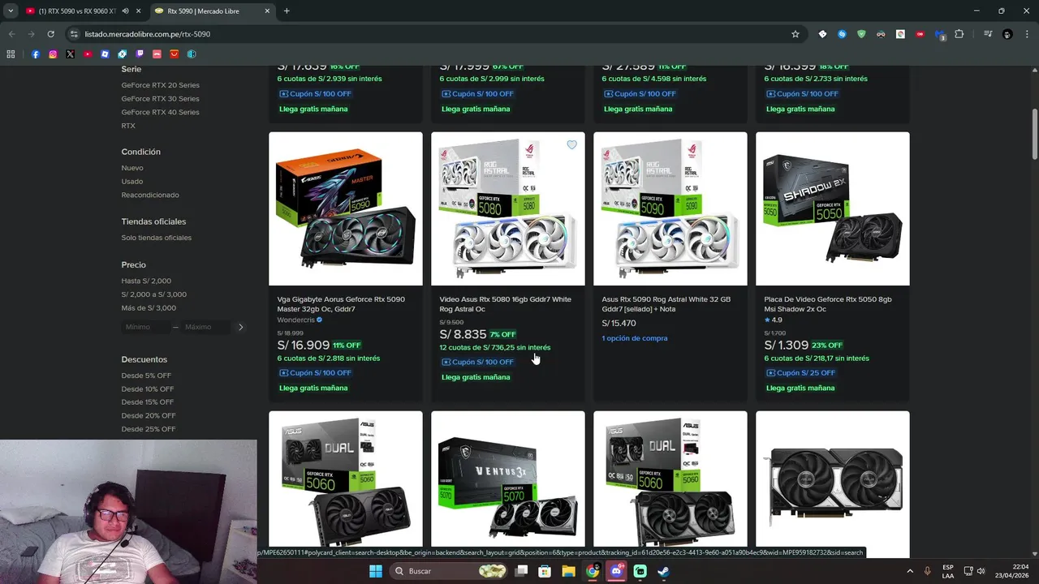Close the Rtx 5090 Mercado Libre tab
The image size is (1039, 584).
tap(267, 11)
